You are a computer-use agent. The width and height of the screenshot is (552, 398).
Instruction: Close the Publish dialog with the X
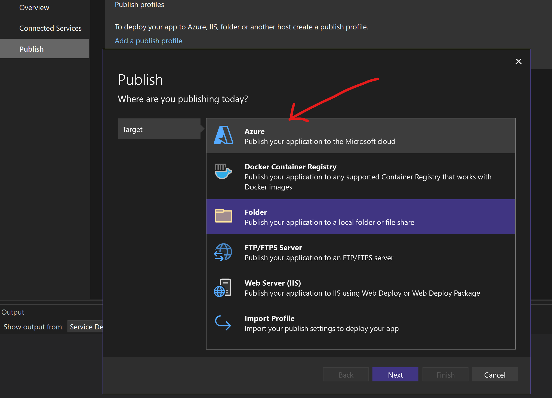[519, 61]
